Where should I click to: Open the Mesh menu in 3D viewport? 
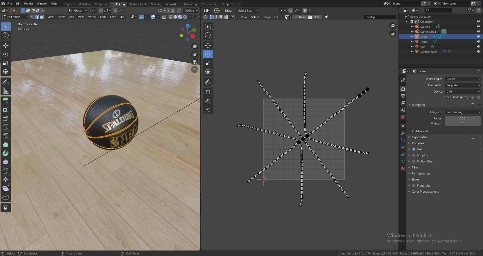(81, 17)
